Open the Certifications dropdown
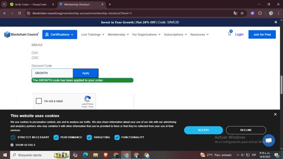This screenshot has height=159, width=283. (60, 34)
